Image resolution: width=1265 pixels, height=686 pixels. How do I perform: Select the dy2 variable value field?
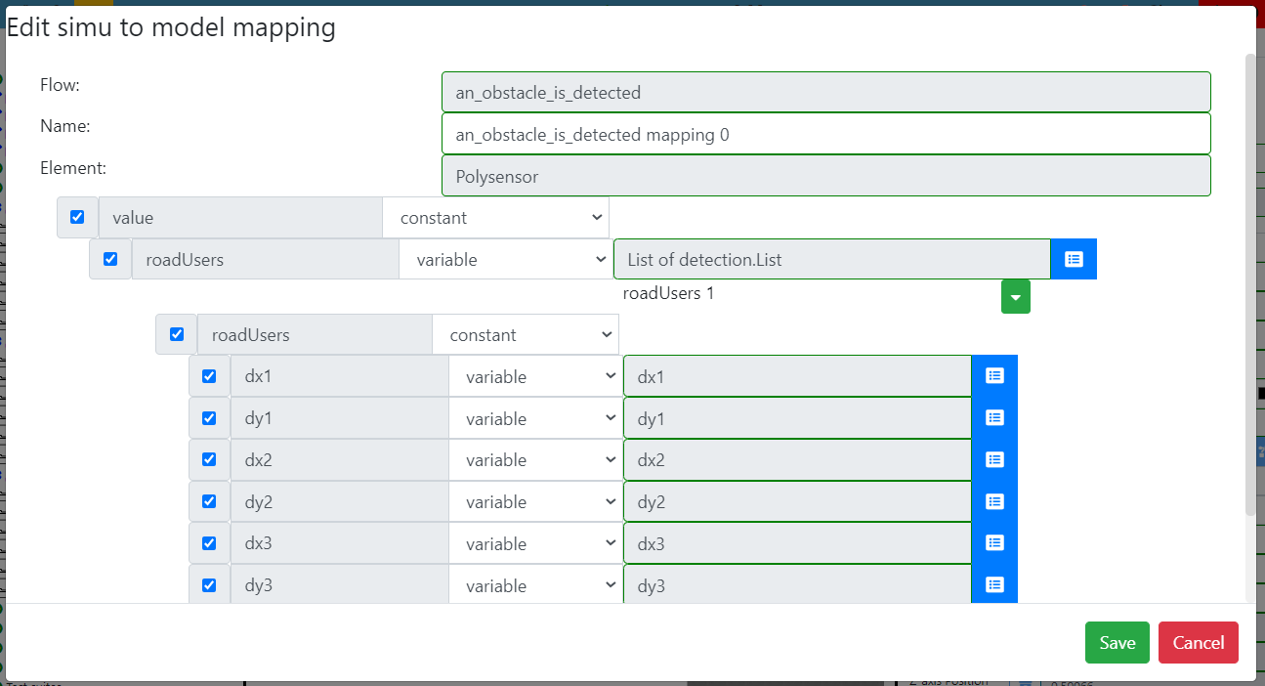click(797, 501)
